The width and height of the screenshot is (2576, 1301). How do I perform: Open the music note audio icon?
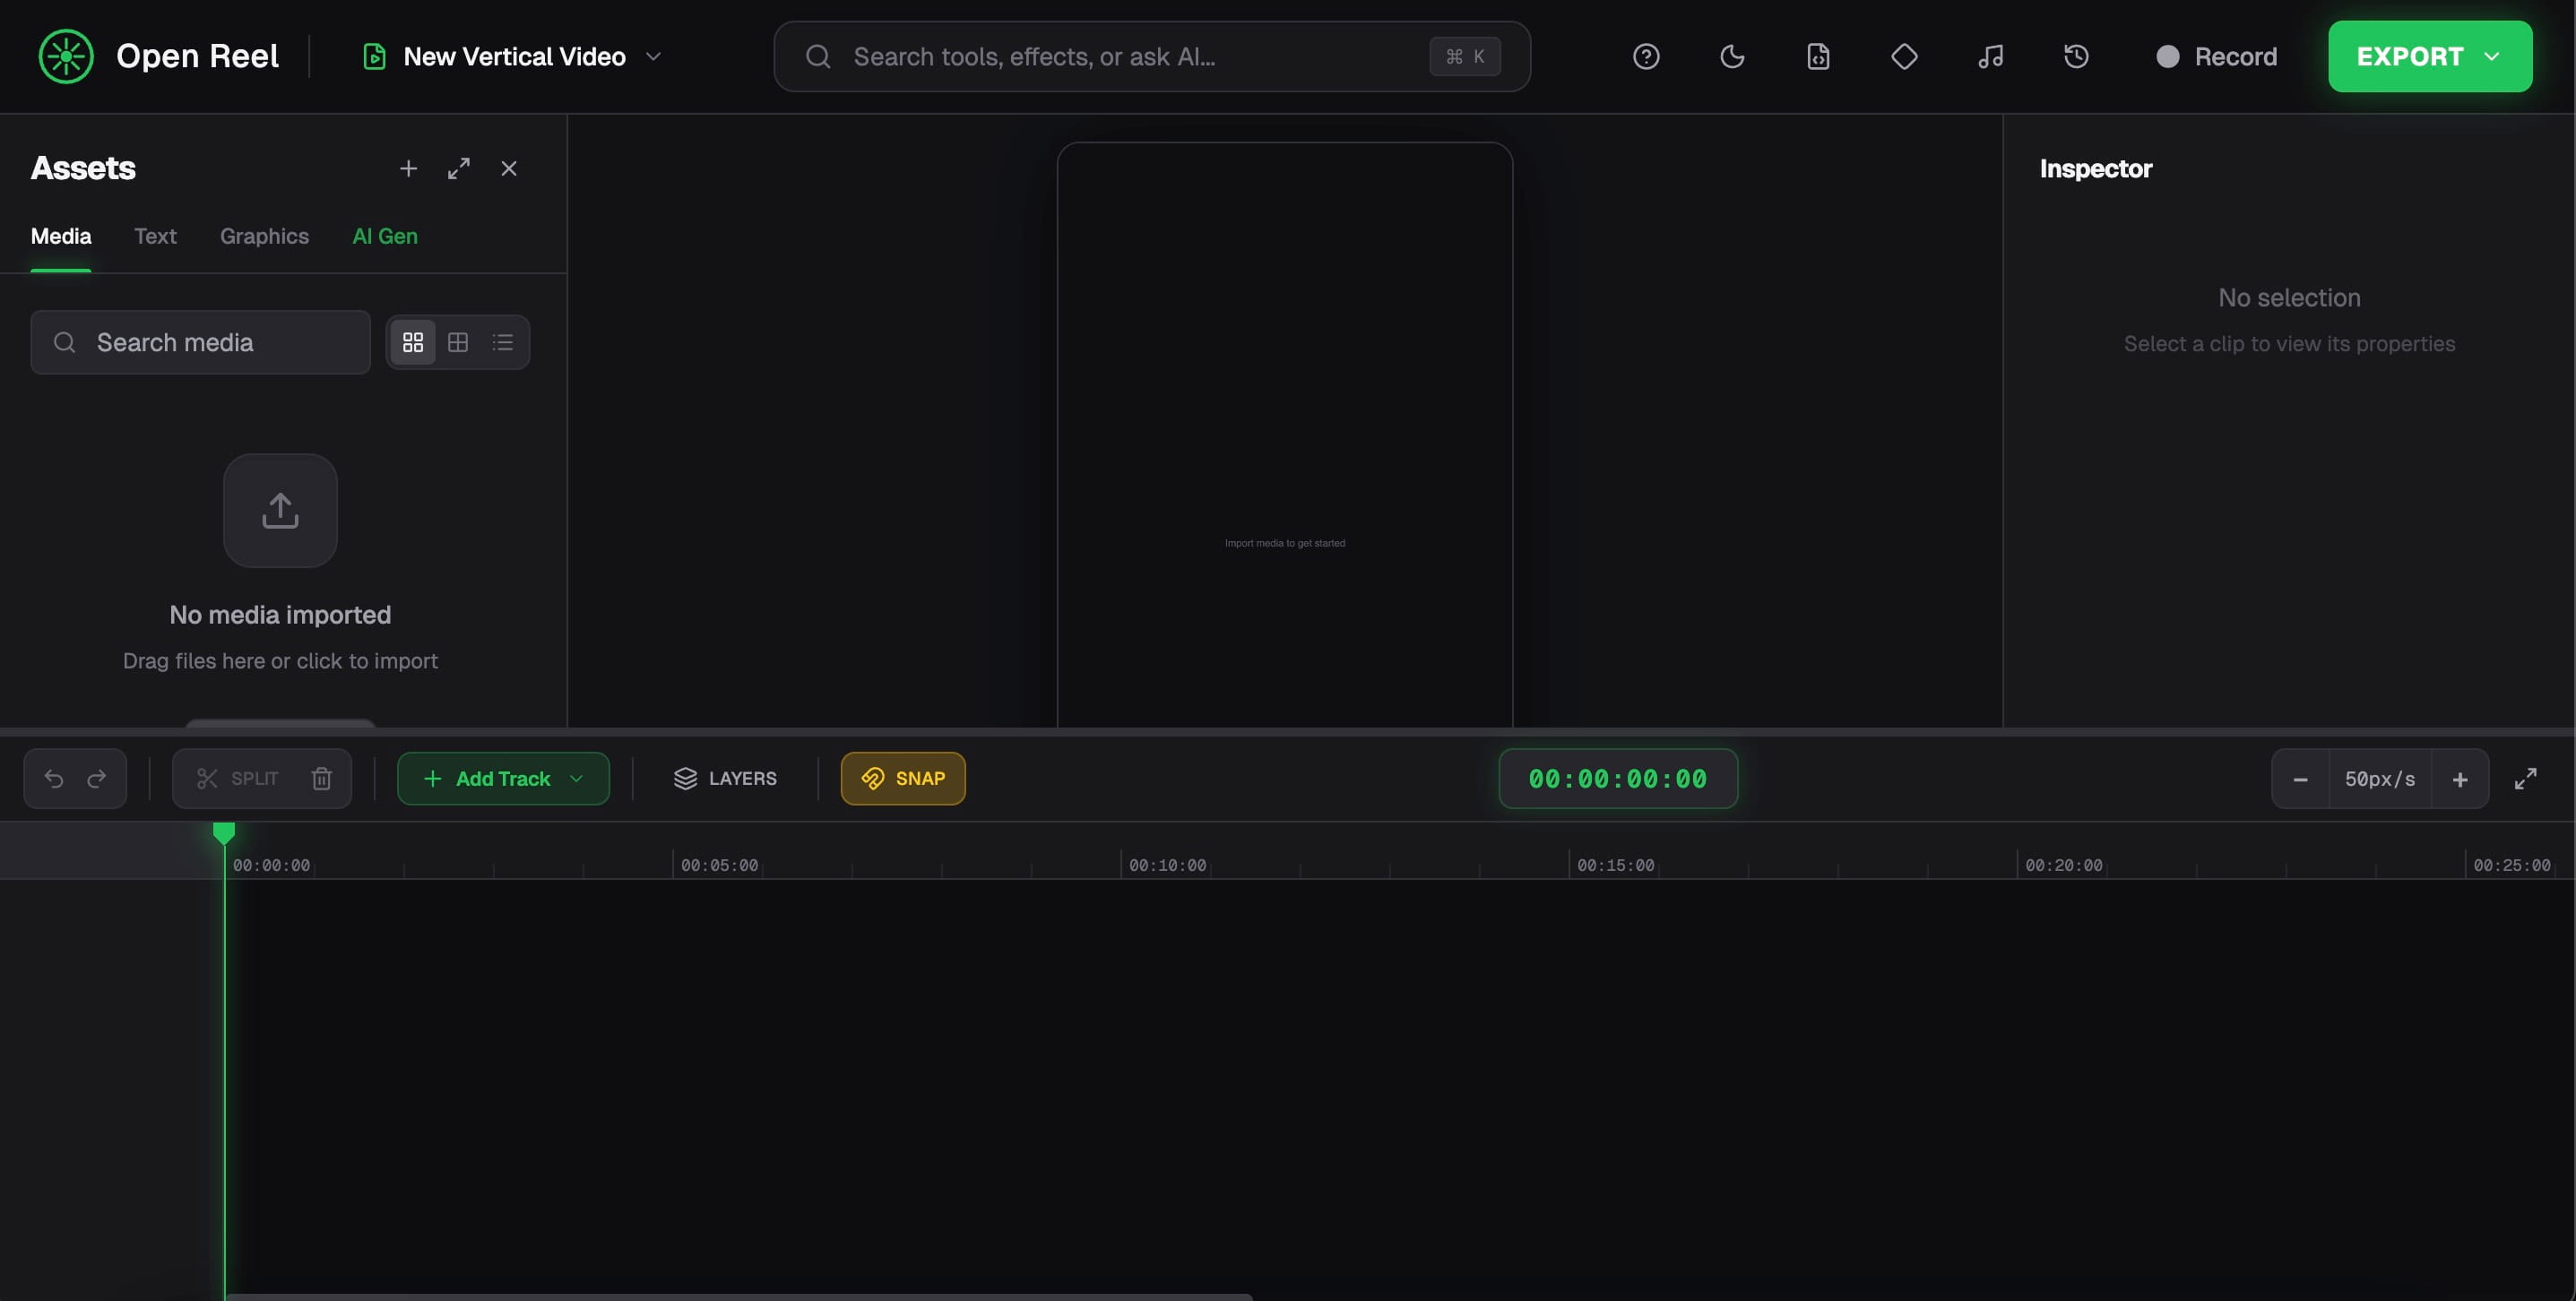(1990, 57)
